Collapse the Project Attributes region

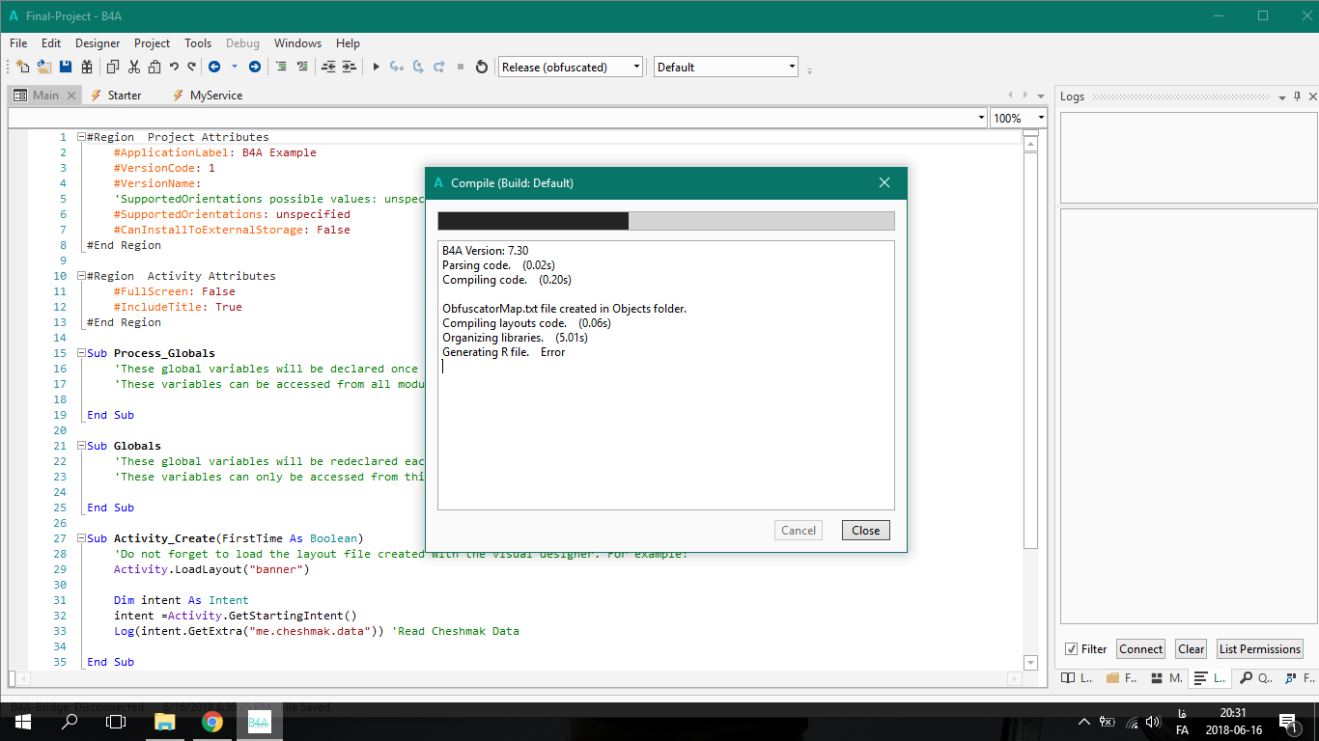pyautogui.click(x=81, y=137)
